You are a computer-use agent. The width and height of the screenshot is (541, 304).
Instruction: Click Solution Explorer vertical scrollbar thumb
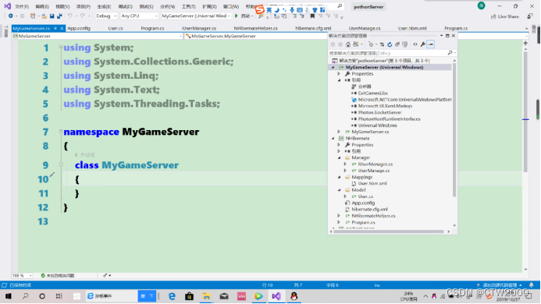[454, 131]
